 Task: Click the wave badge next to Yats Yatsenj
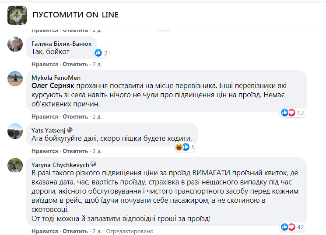point(70,129)
